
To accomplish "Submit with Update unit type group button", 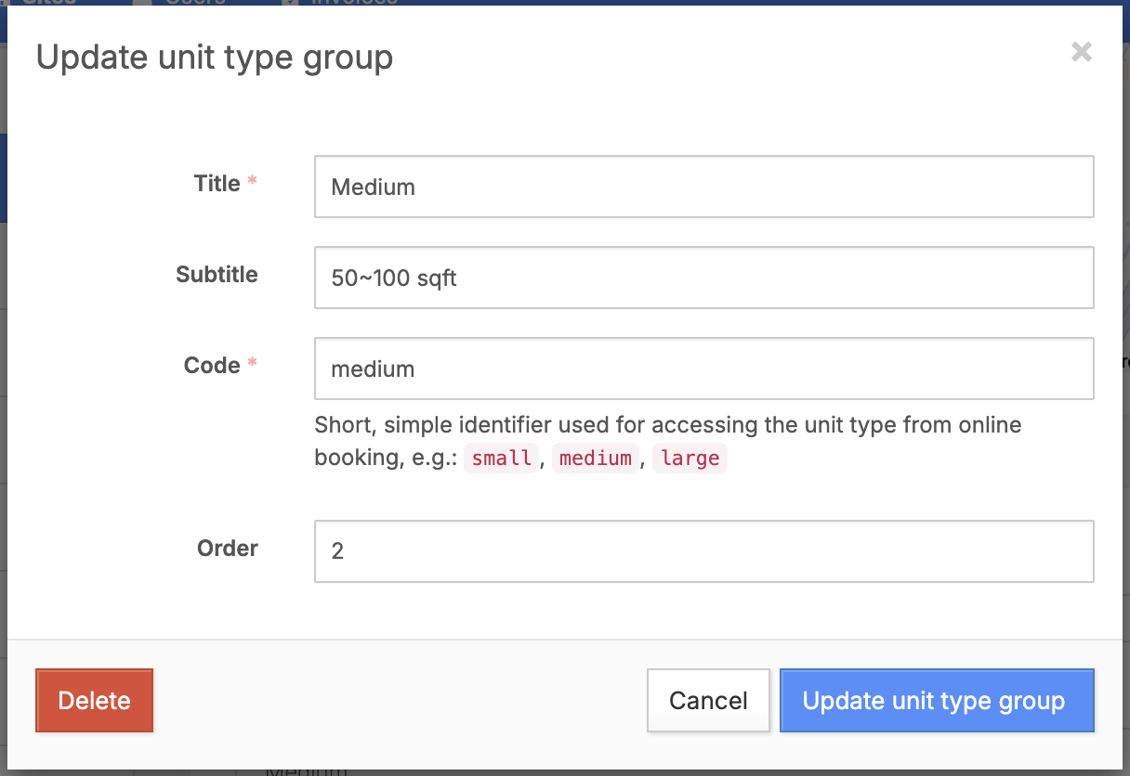I will pyautogui.click(x=937, y=701).
